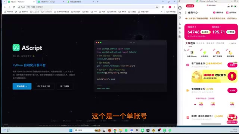Tap the 3328 coin milestone marker
The width and height of the screenshot is (239, 134).
201,104
